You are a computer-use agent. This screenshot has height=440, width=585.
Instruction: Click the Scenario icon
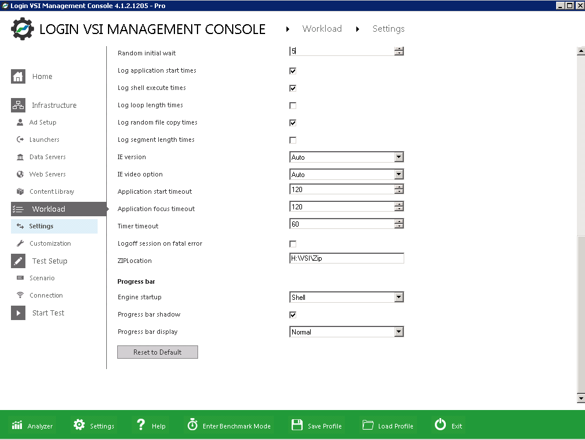[x=20, y=278]
